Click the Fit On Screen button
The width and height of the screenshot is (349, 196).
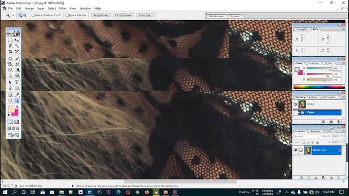coord(123,15)
